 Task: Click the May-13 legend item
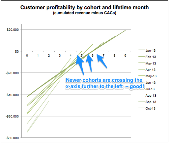147,76
